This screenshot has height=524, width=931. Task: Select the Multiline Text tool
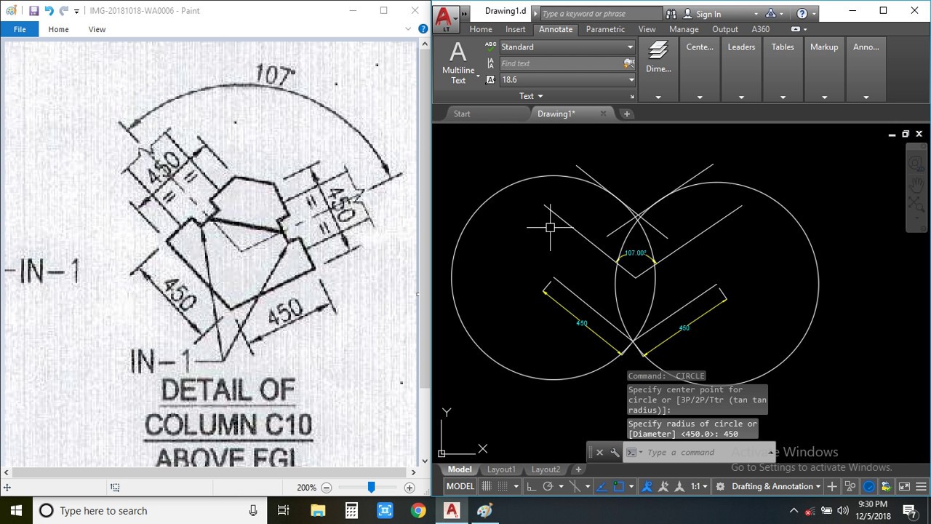[x=458, y=63]
